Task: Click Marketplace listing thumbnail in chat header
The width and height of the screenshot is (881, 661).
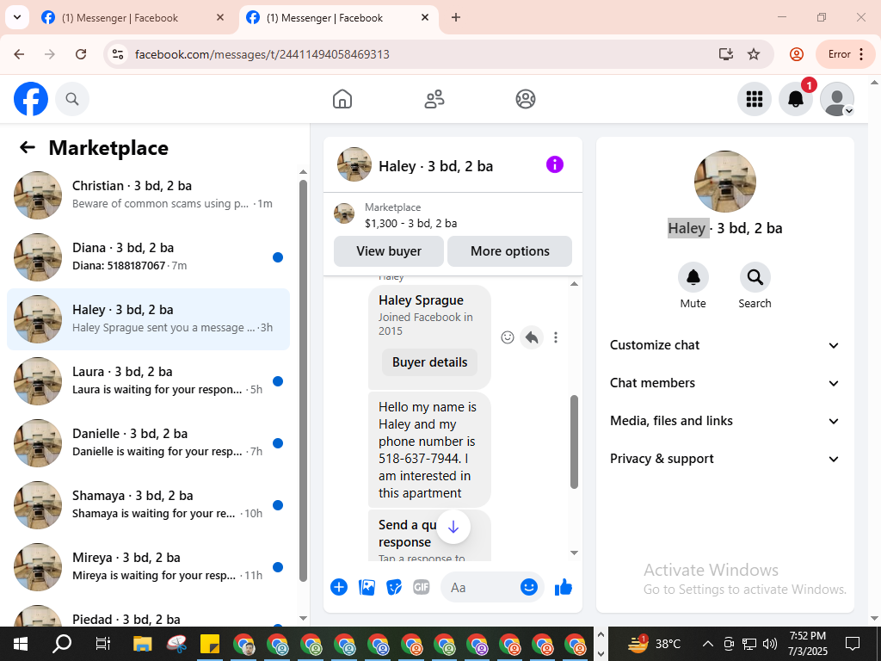Action: pyautogui.click(x=344, y=214)
